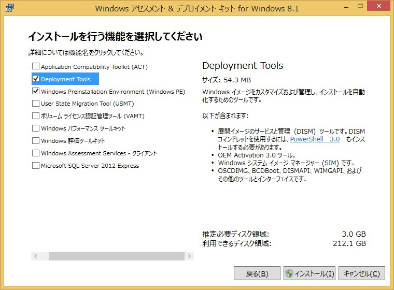Check Microsoft SQL Server 2012 Express checkbox

tap(36, 165)
